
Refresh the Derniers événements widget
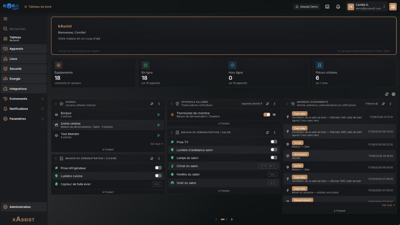383,104
